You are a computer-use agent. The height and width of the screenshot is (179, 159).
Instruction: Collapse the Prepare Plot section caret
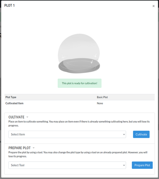click(33, 148)
